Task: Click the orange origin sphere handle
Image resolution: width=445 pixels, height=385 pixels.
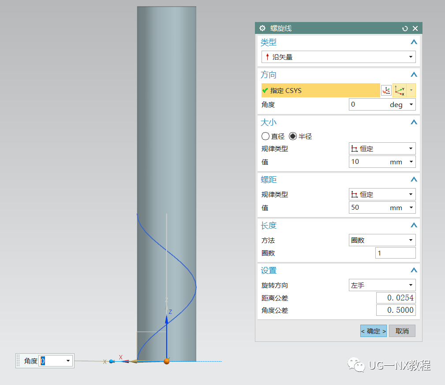Action: point(167,362)
